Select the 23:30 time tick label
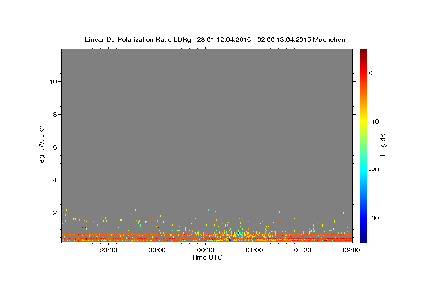The image size is (436, 291). click(108, 250)
